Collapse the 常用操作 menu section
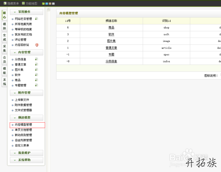This screenshot has width=221, height=172. point(27,12)
